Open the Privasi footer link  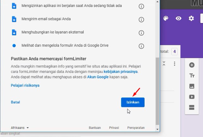click(114, 128)
